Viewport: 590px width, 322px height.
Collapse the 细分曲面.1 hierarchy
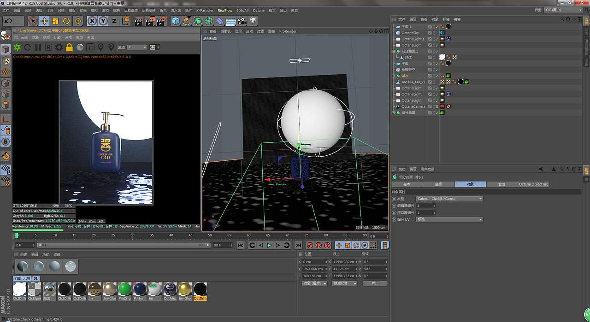point(393,51)
